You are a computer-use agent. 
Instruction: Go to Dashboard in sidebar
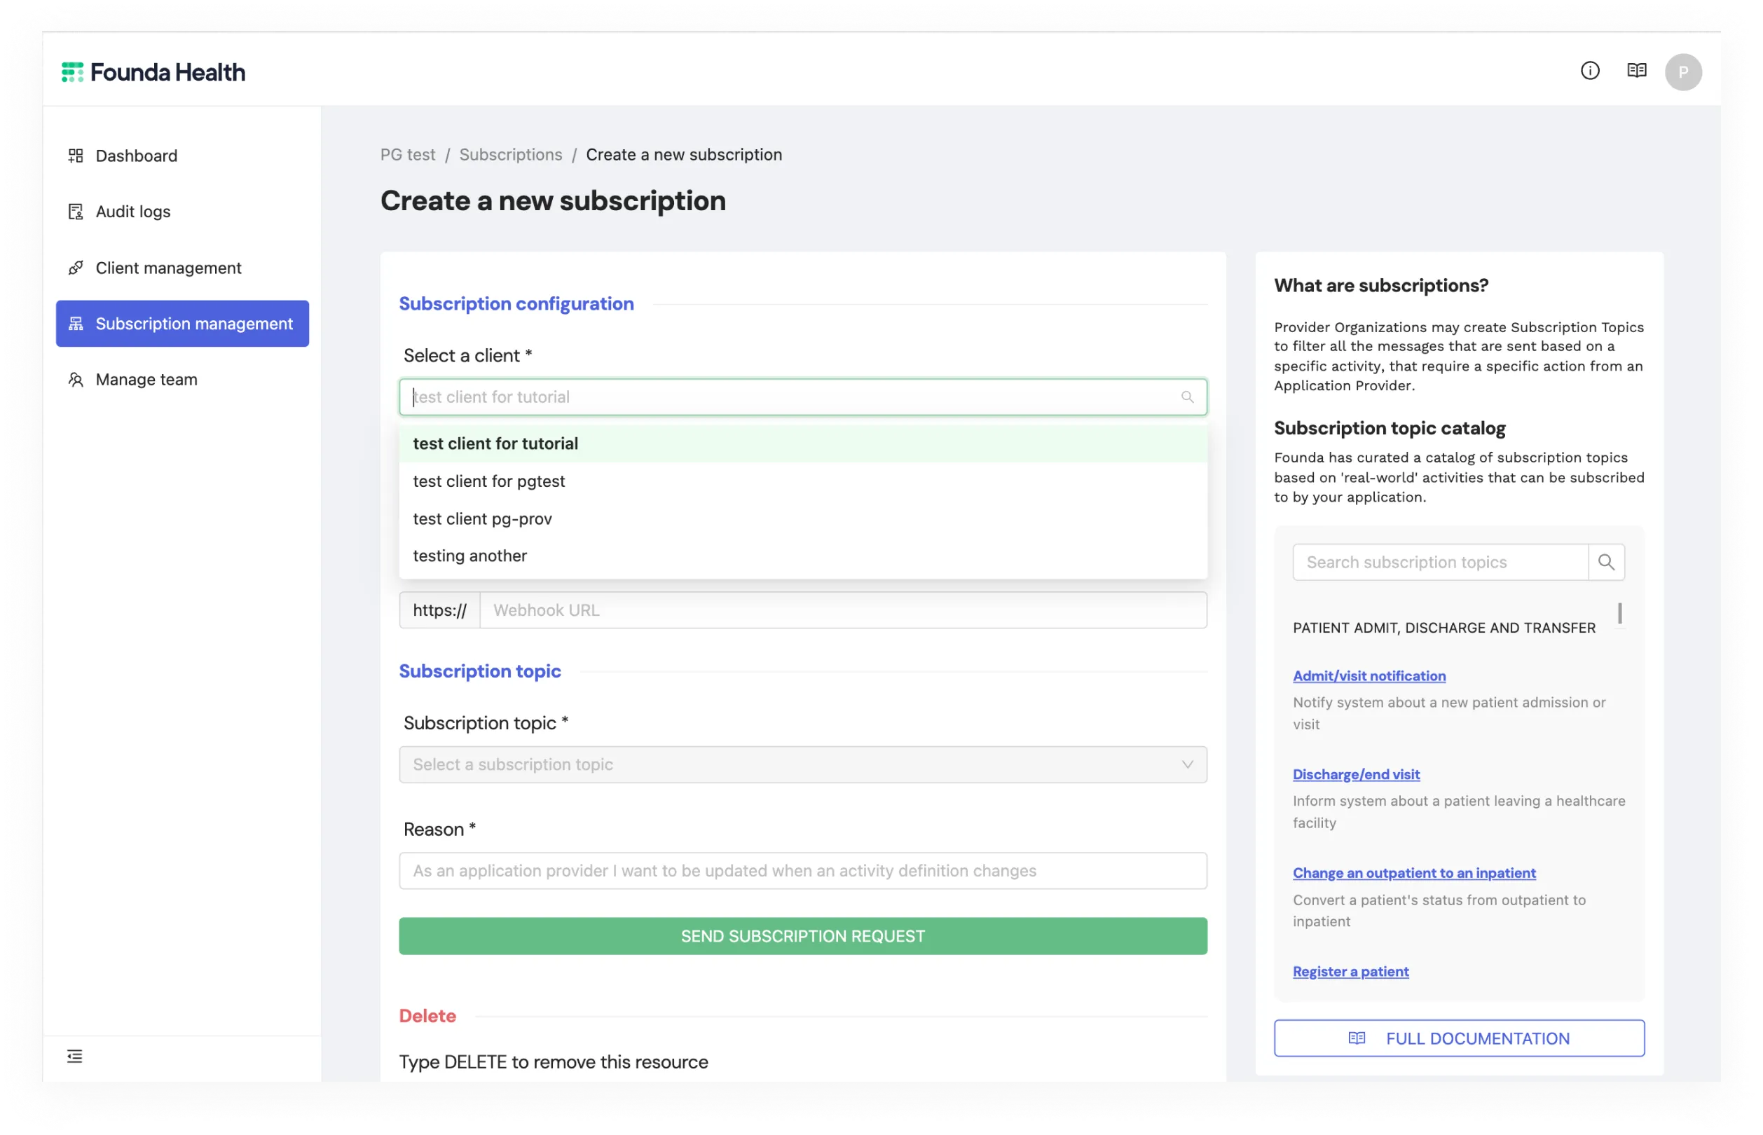pos(182,156)
